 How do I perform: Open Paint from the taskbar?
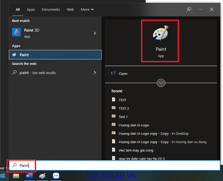coord(42,176)
